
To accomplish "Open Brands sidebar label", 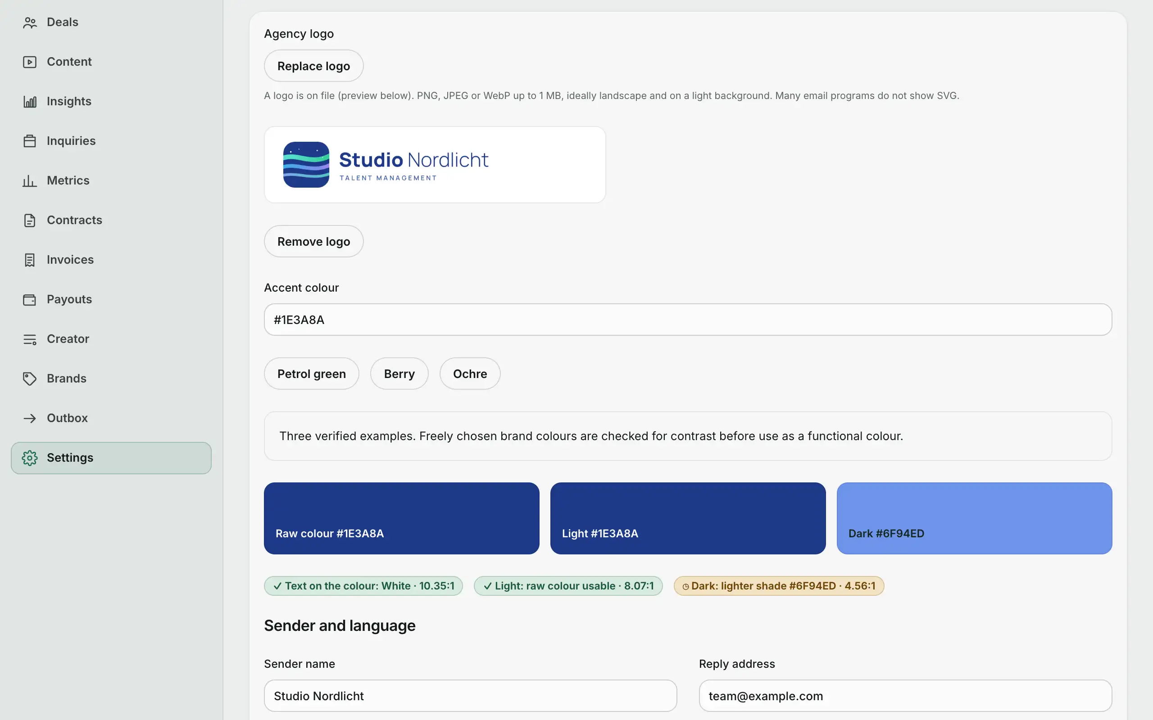I will coord(67,378).
